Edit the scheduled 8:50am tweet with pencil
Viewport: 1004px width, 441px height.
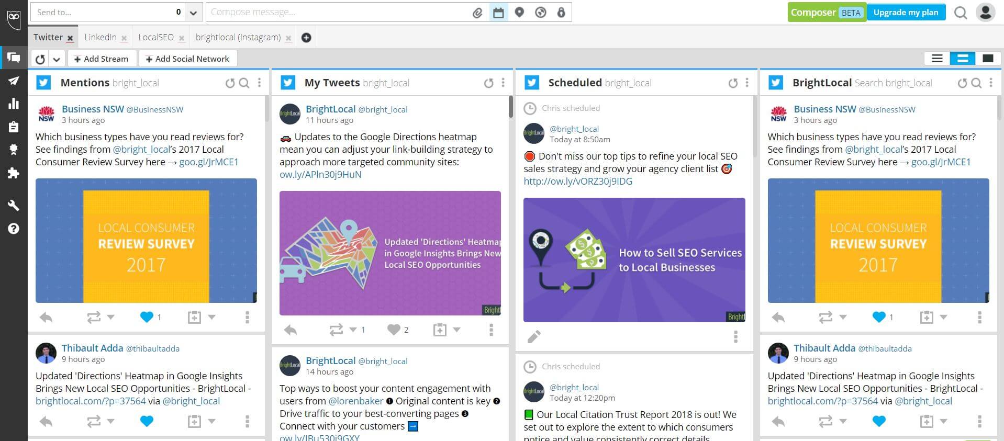pos(534,336)
